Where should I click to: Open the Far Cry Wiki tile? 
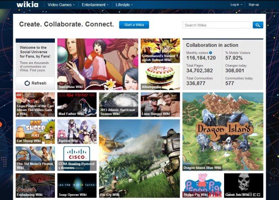139,158
